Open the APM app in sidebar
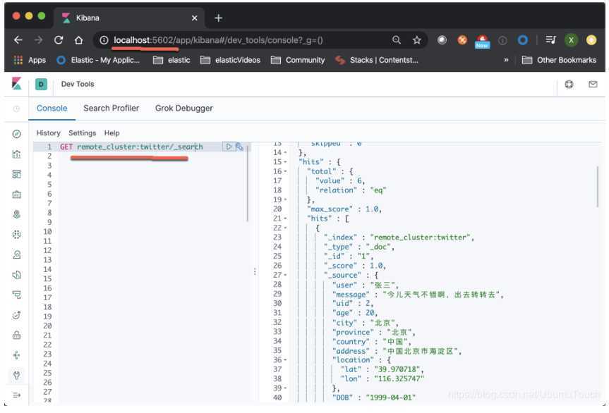Screen dimensions: 609x413 [17, 295]
